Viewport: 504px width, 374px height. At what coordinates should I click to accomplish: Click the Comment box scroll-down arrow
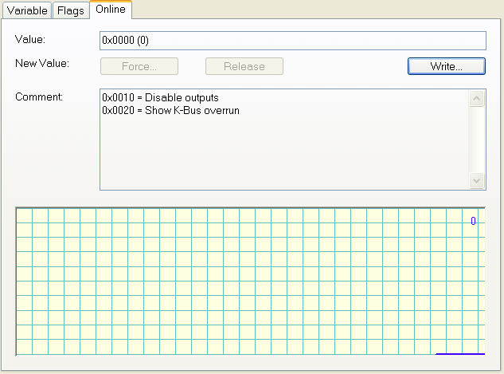[477, 180]
